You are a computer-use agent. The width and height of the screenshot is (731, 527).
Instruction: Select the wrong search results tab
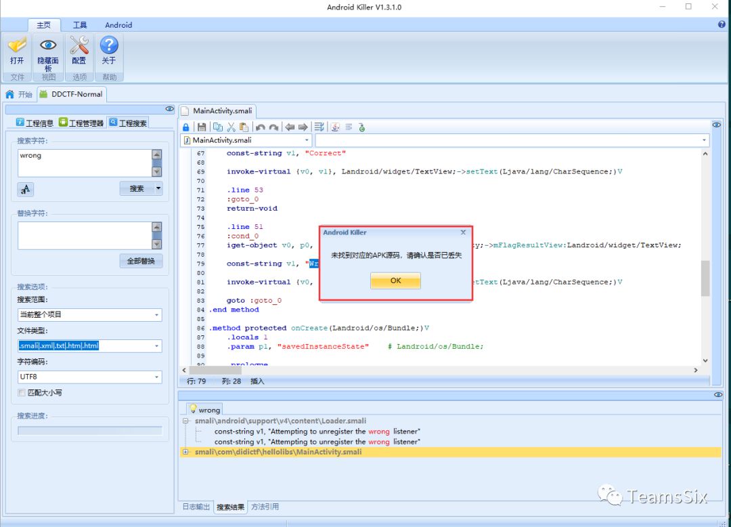204,409
